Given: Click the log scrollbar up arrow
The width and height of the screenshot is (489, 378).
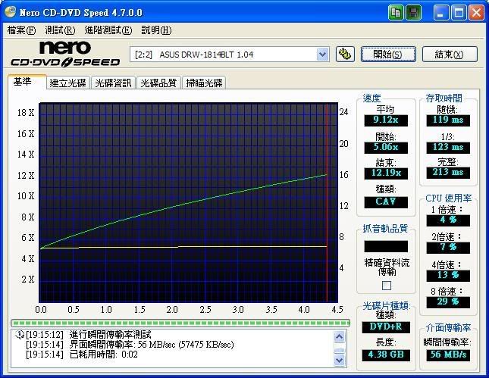Looking at the screenshot, I should (340, 336).
